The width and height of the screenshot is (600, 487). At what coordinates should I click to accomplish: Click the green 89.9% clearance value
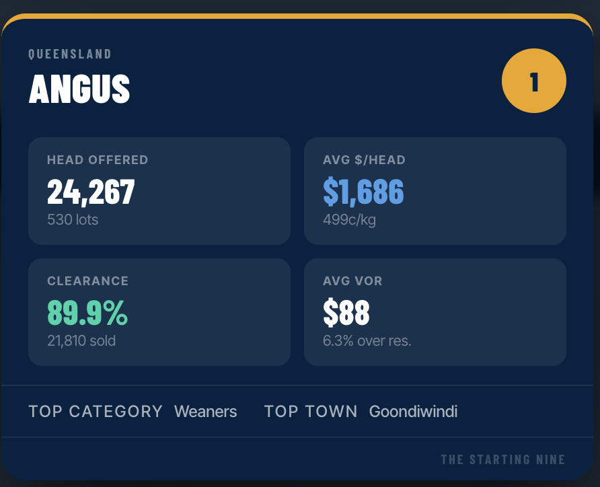point(87,313)
